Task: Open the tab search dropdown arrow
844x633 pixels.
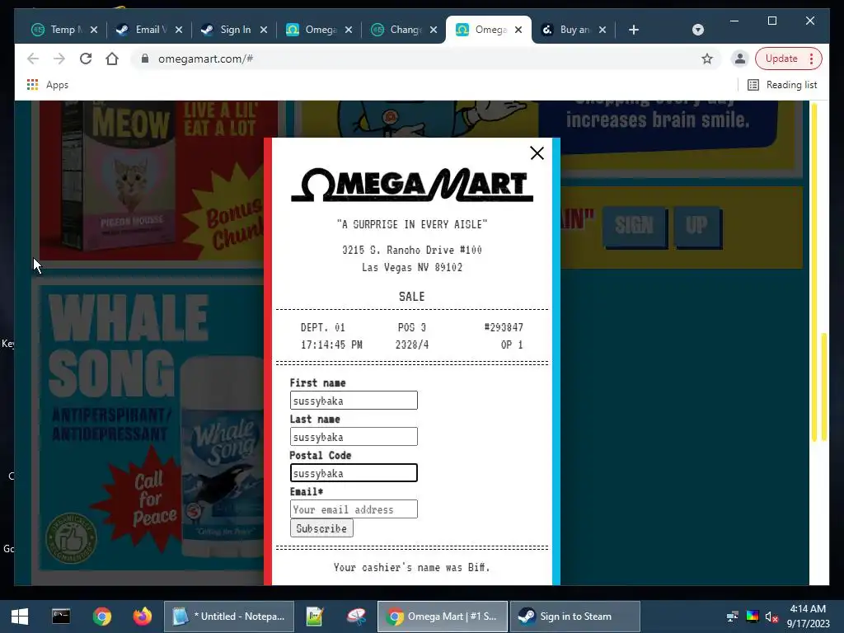Action: 697,30
